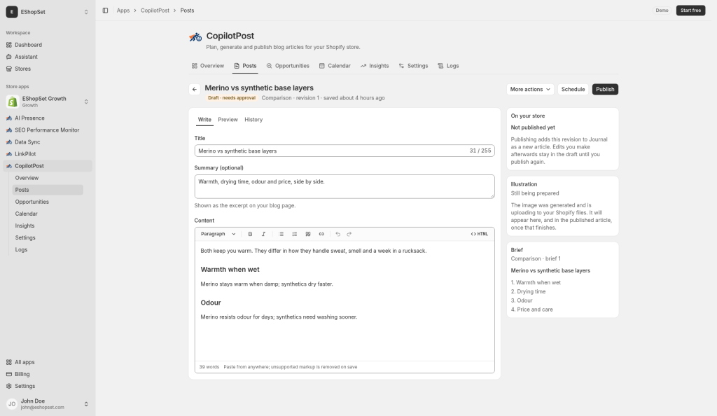Open the Paragraph style dropdown
This screenshot has height=416, width=717.
(218, 234)
